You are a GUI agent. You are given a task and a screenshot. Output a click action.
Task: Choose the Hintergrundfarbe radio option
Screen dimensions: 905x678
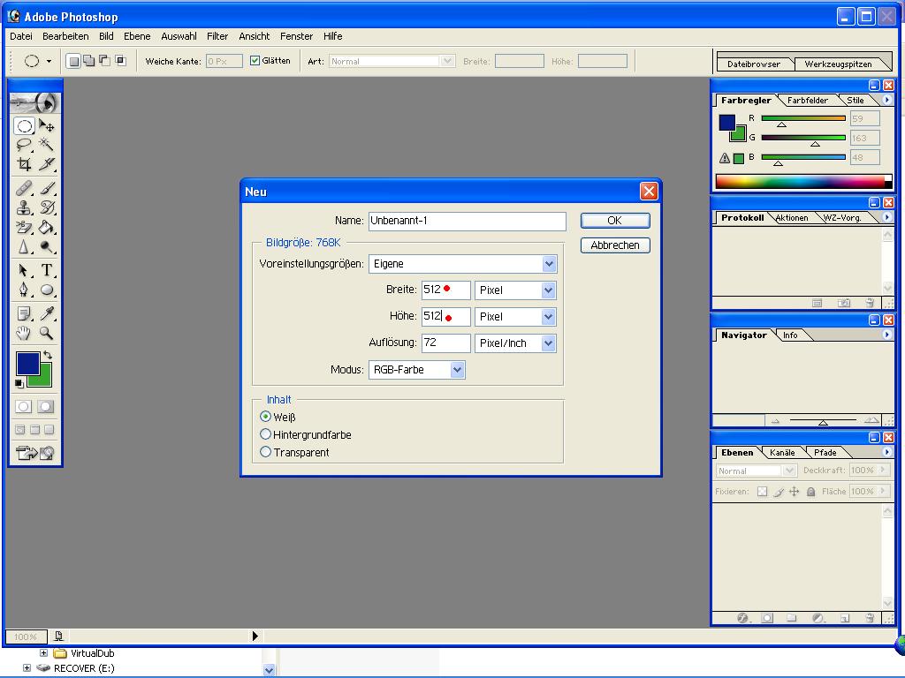point(265,434)
